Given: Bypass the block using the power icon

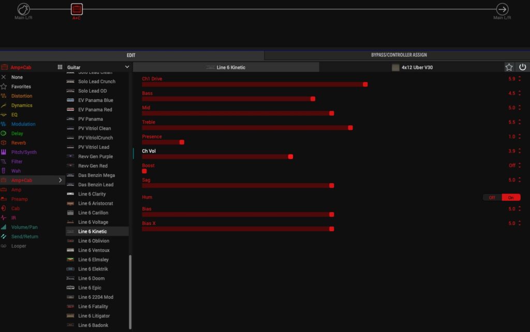Looking at the screenshot, I should click(522, 67).
